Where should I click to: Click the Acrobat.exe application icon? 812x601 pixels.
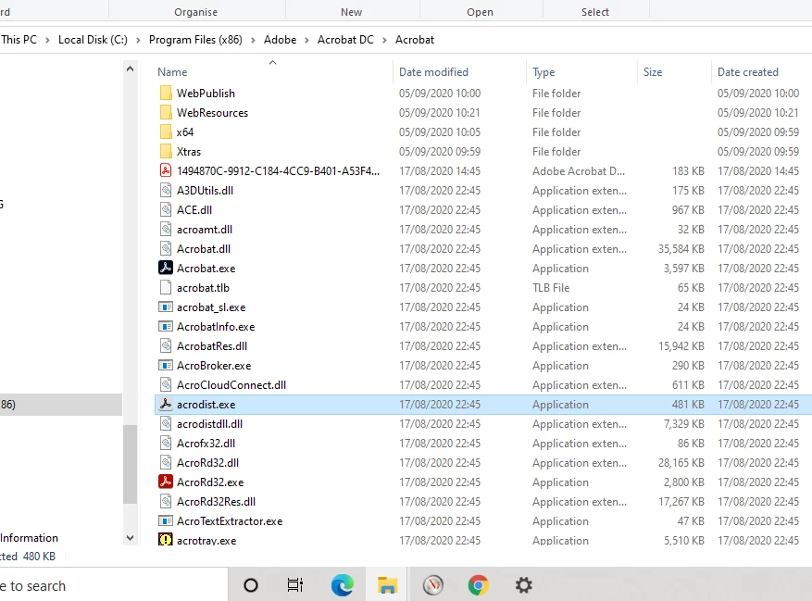(x=166, y=268)
